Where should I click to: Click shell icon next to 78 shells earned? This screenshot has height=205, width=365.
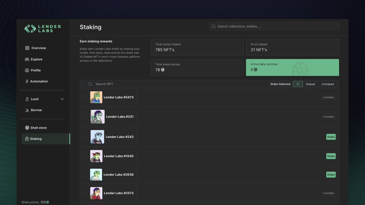point(163,70)
